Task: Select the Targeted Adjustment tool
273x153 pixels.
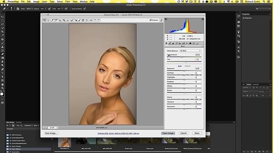Action: pos(60,20)
